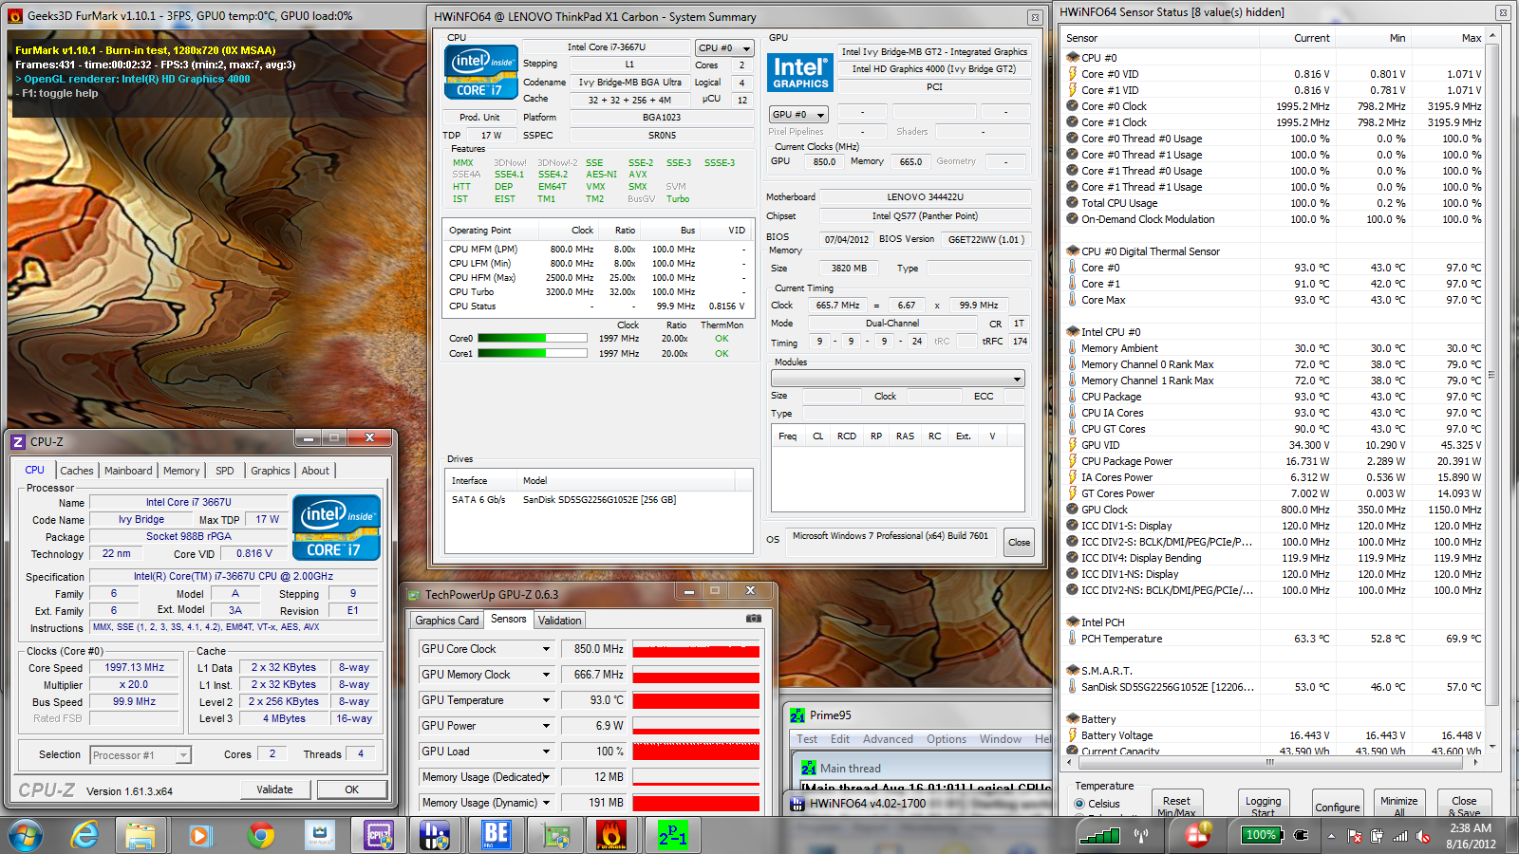This screenshot has height=854, width=1519.
Task: Switch to GPU-Z via its taskbar icon
Action: point(554,835)
